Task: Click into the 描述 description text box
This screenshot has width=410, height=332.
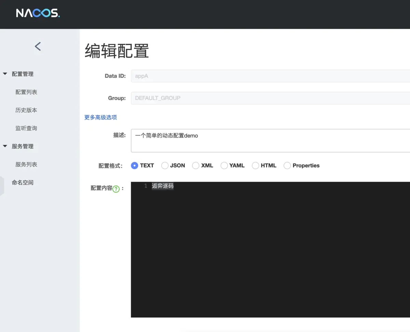Action: pos(270,141)
